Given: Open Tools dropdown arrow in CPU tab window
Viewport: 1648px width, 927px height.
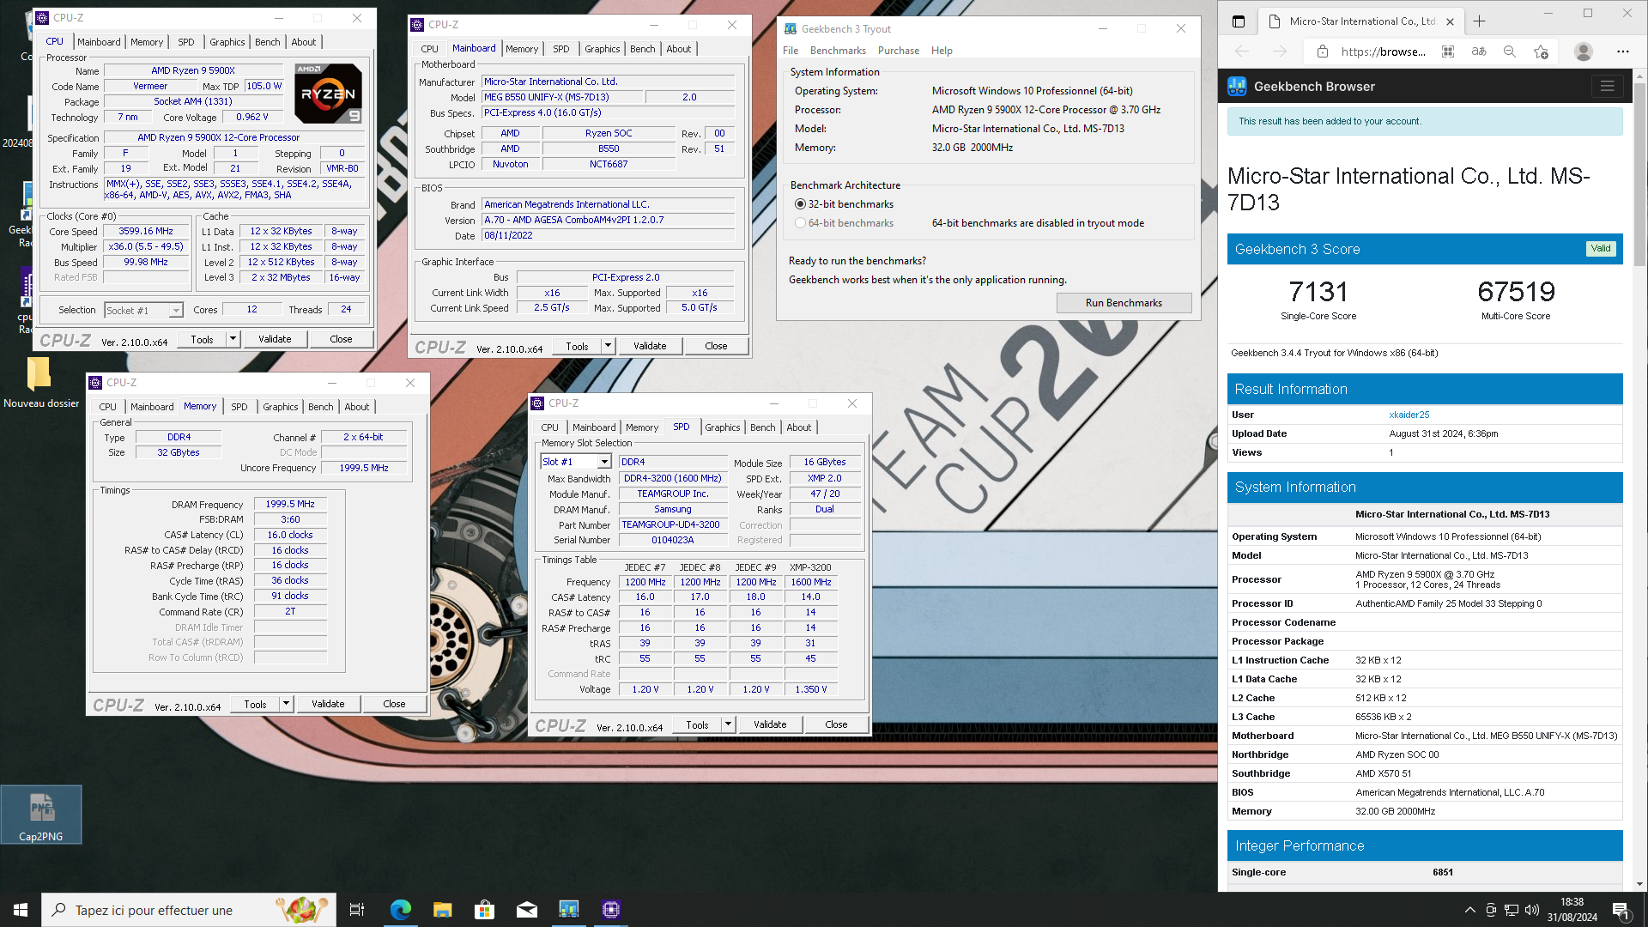Looking at the screenshot, I should (x=233, y=339).
